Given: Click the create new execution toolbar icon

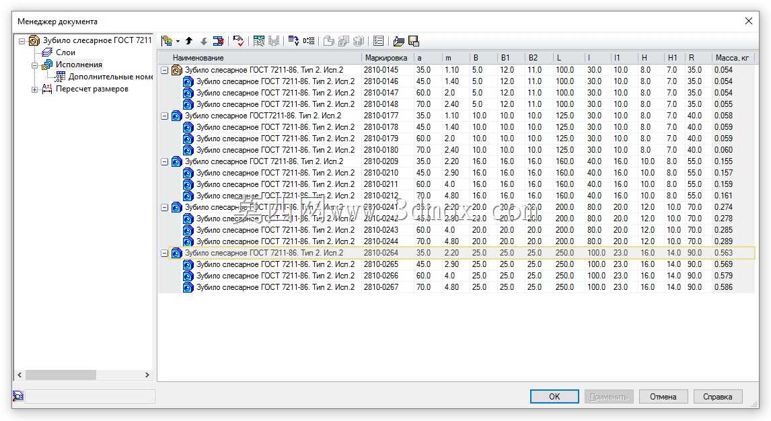Looking at the screenshot, I should click(167, 41).
